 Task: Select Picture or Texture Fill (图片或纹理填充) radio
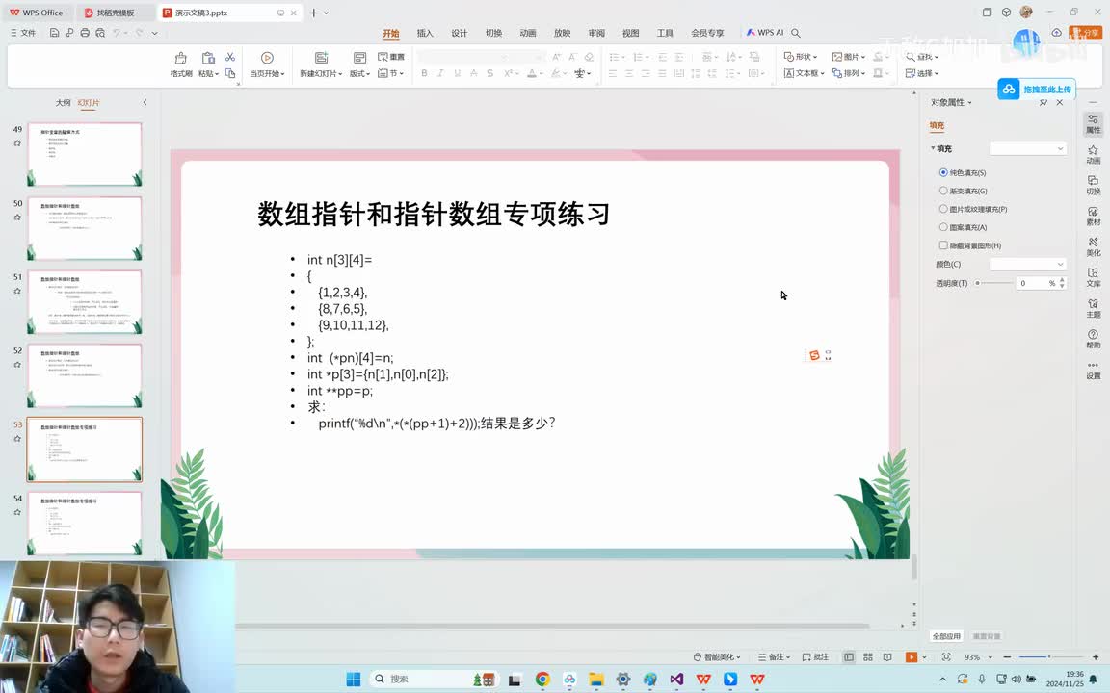943,209
